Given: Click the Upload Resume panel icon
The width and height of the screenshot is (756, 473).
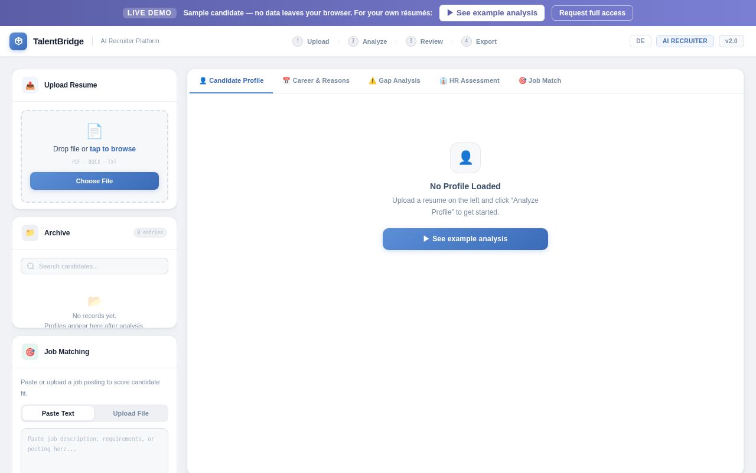Looking at the screenshot, I should 30,85.
